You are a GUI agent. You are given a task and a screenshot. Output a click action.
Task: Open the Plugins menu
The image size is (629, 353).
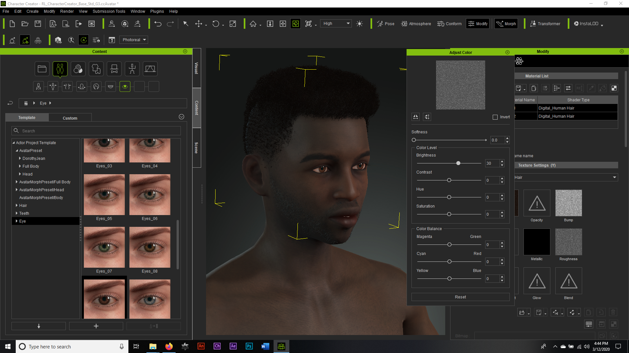point(157,11)
